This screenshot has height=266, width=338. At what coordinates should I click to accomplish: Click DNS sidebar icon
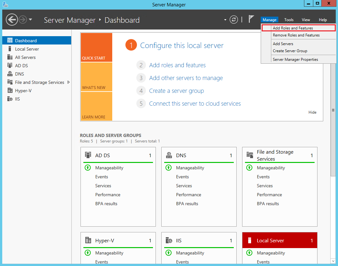coord(10,74)
